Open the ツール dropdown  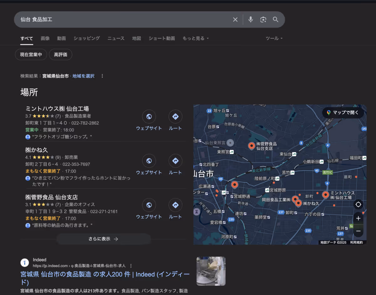(274, 38)
